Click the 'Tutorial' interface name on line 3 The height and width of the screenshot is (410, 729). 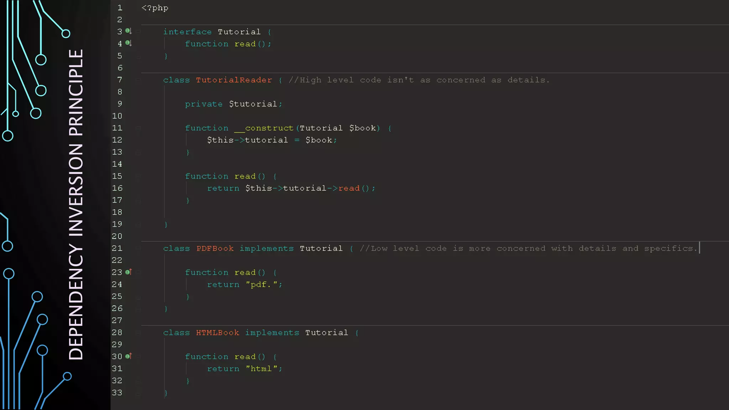239,32
